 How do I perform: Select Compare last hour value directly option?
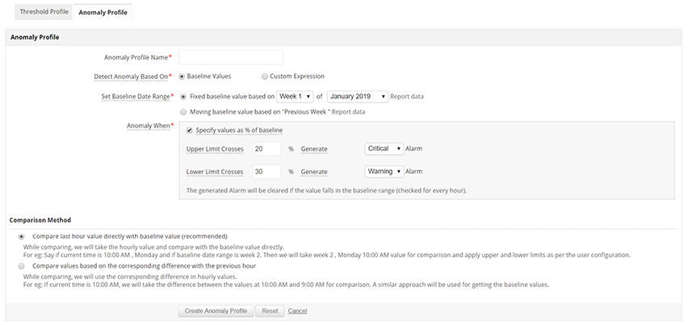(x=21, y=236)
